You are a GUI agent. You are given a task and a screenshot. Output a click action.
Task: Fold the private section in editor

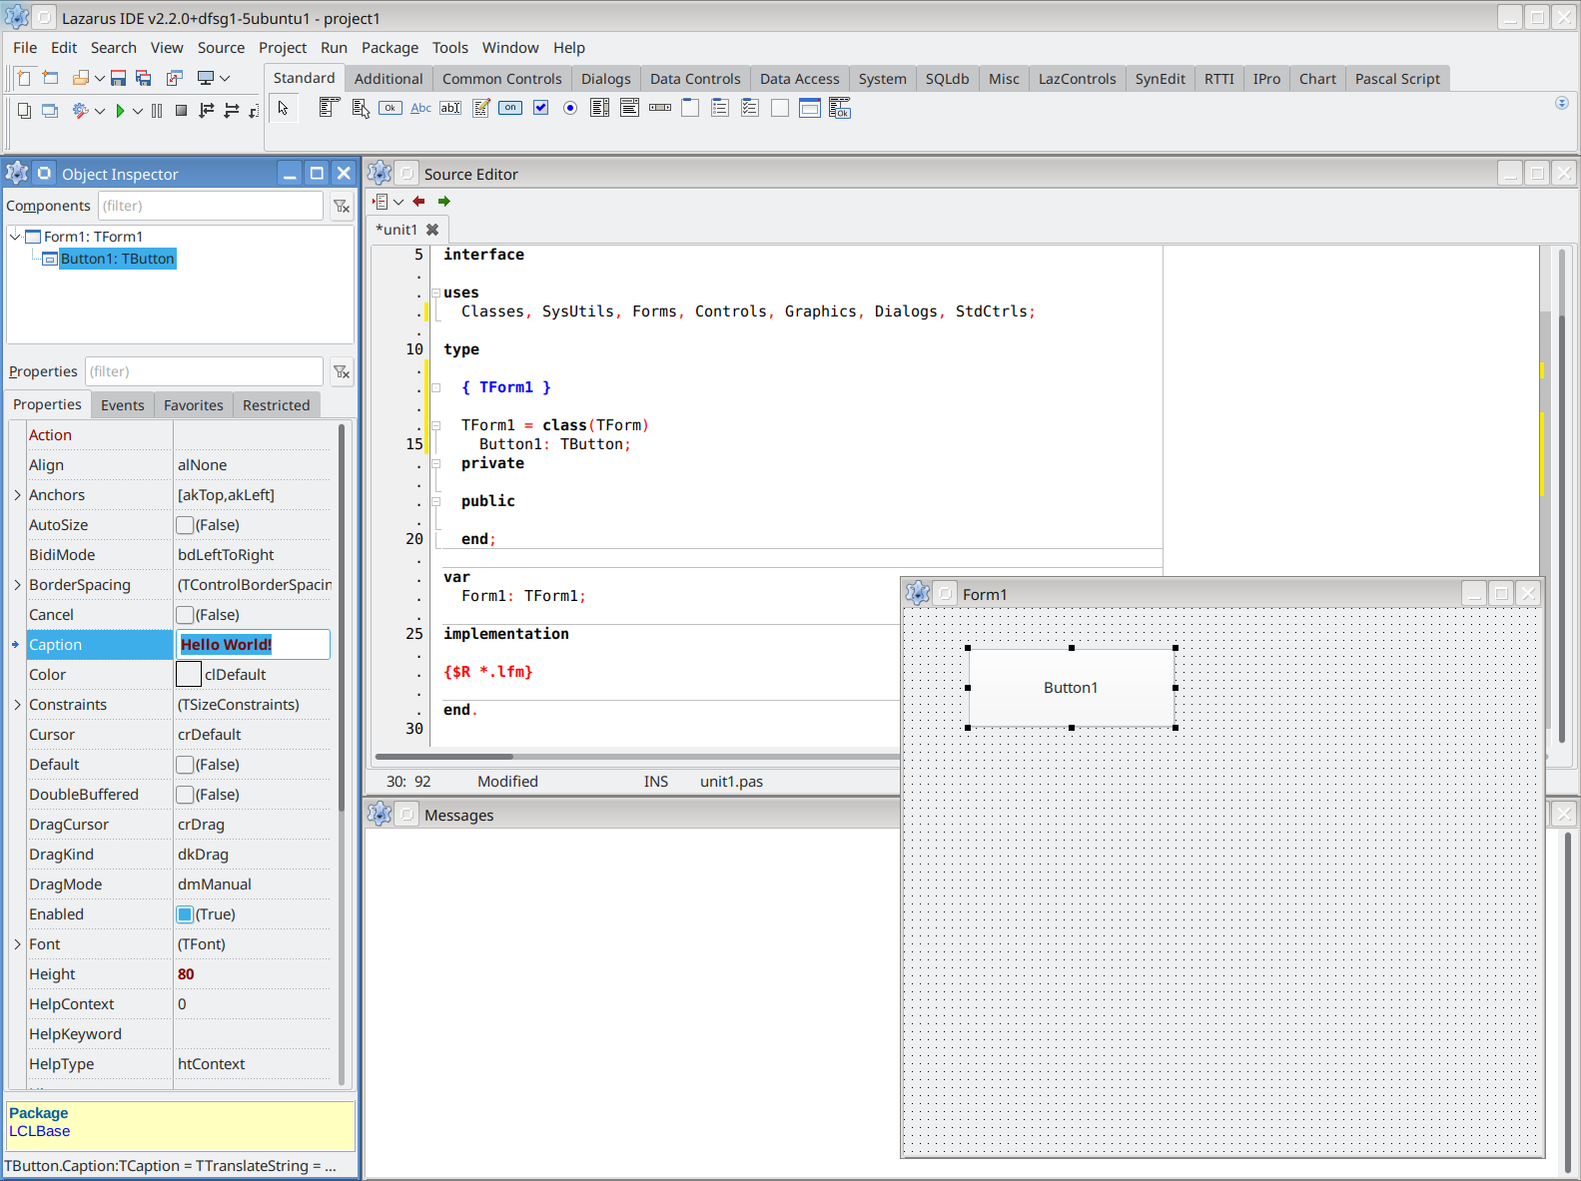click(x=435, y=463)
